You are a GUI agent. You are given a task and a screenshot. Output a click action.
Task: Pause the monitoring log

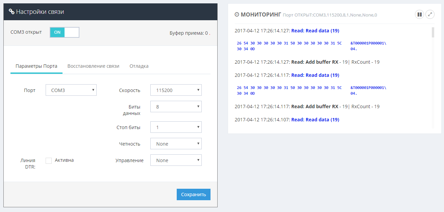[419, 14]
